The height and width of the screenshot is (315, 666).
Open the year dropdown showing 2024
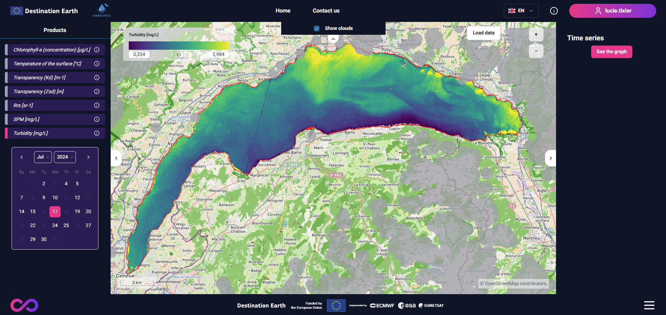pyautogui.click(x=65, y=157)
